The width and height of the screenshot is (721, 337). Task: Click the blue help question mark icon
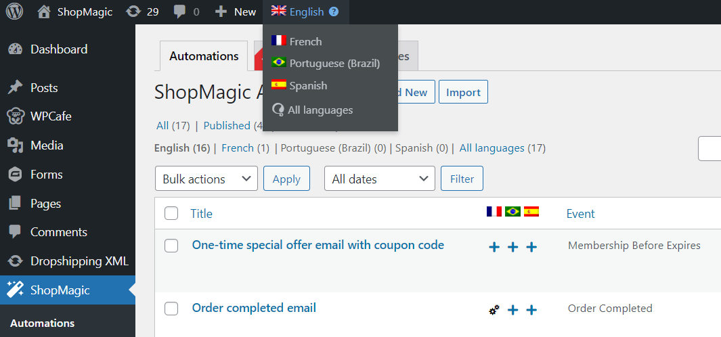[x=334, y=12]
